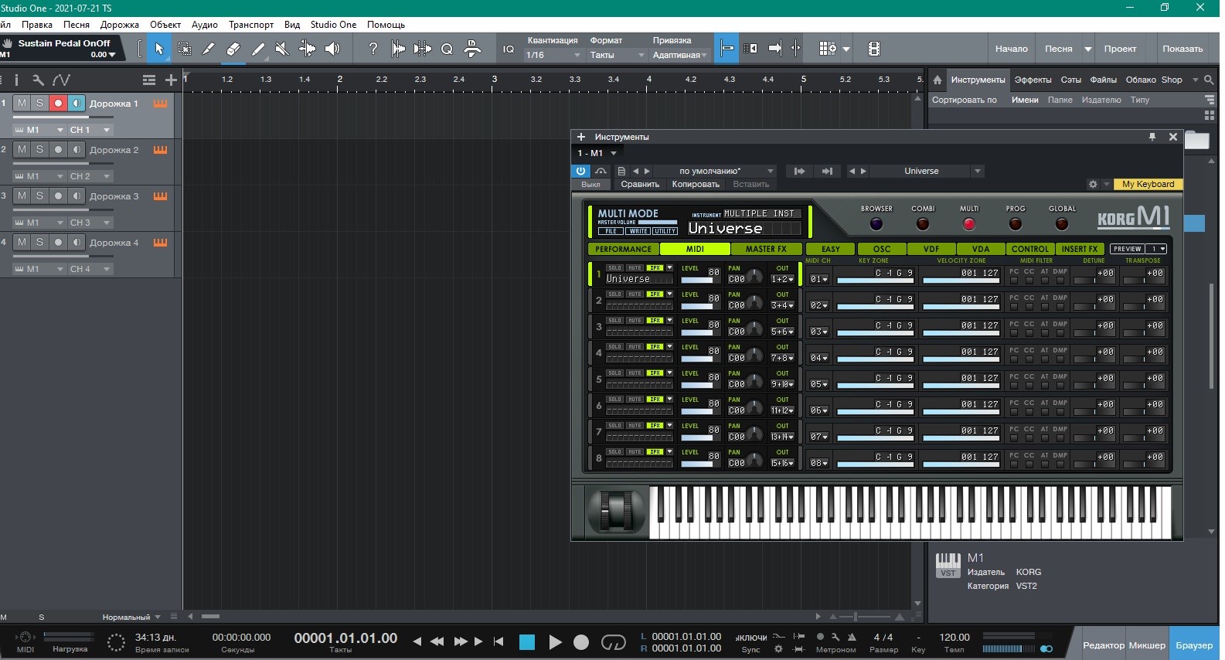
Task: Click the browser search magnifier
Action: [x=1209, y=80]
